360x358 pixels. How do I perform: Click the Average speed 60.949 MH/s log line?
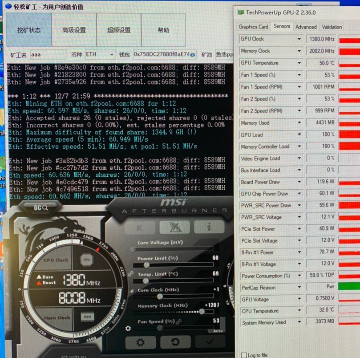(x=78, y=139)
